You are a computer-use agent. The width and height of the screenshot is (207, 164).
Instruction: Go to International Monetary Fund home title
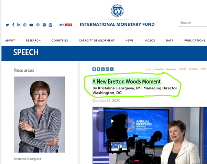[x=117, y=24]
